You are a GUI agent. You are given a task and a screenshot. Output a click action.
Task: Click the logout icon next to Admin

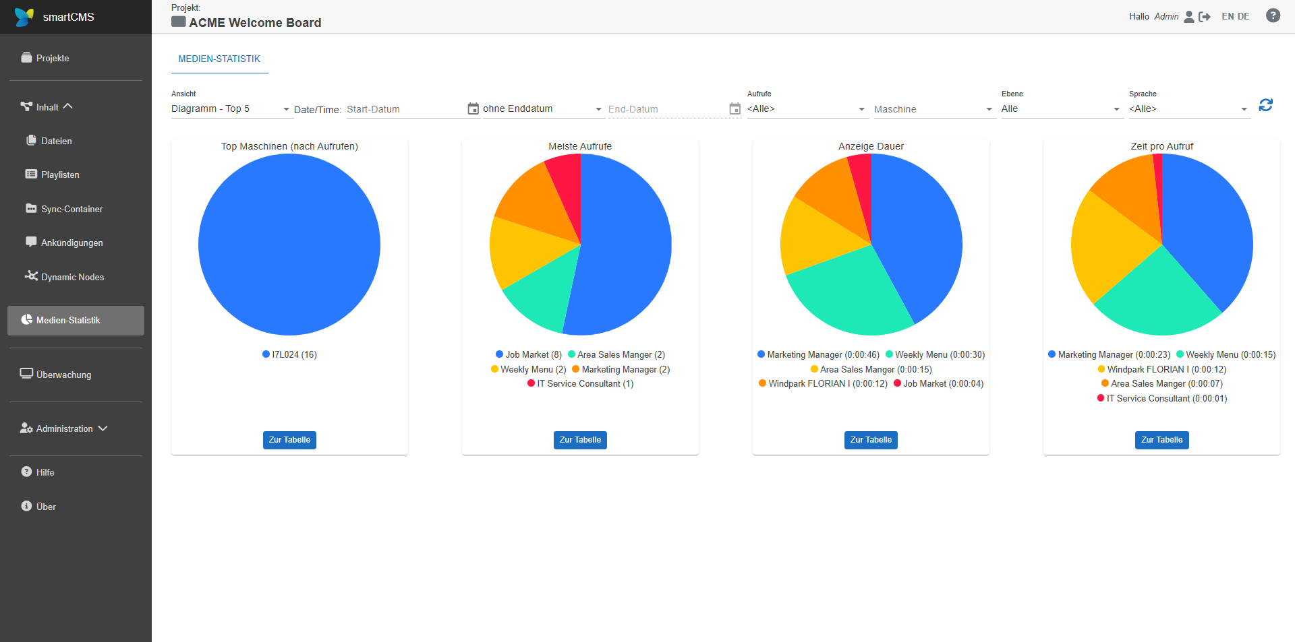[1205, 17]
